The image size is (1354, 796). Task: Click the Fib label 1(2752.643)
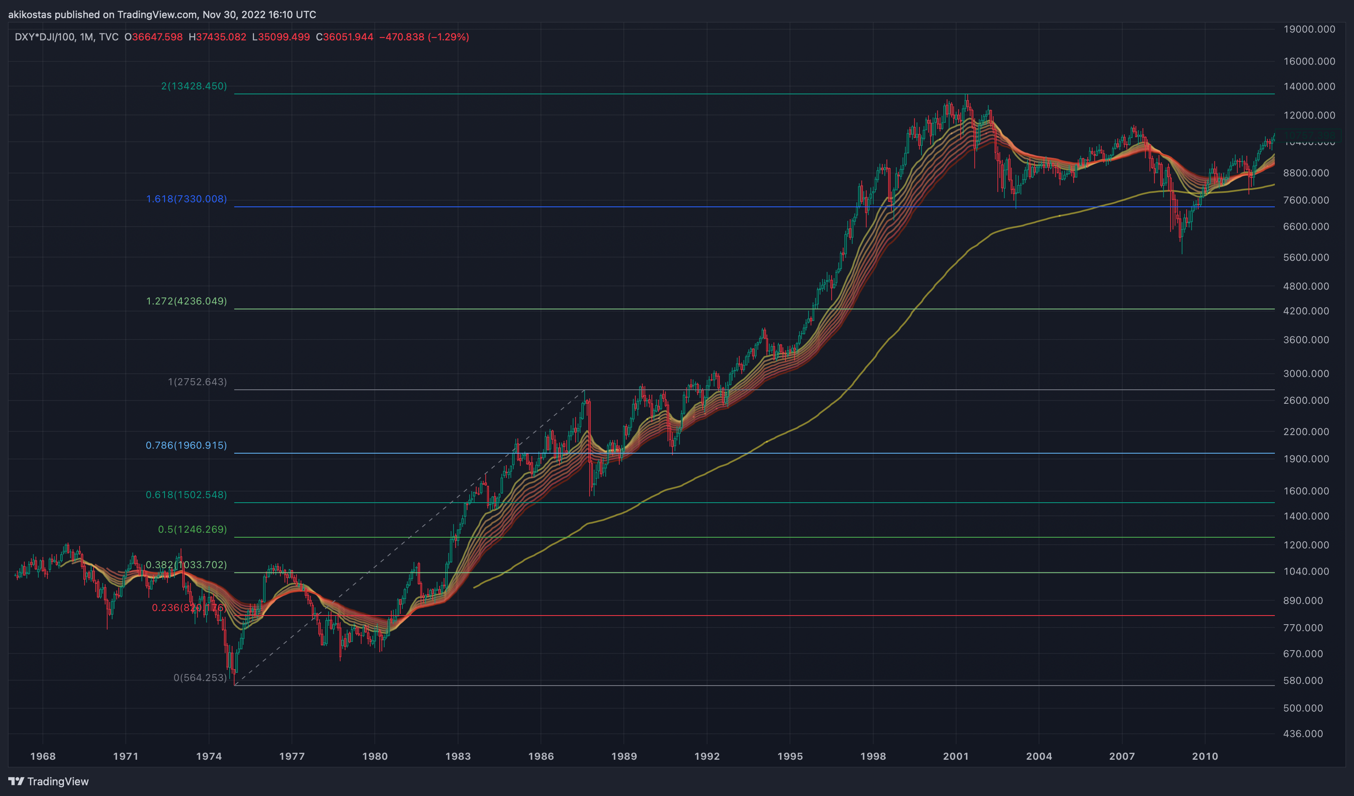[x=197, y=382]
